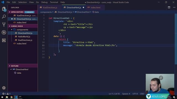
Task: Click the VS Code taskbar icon
Action: click(x=16, y=97)
